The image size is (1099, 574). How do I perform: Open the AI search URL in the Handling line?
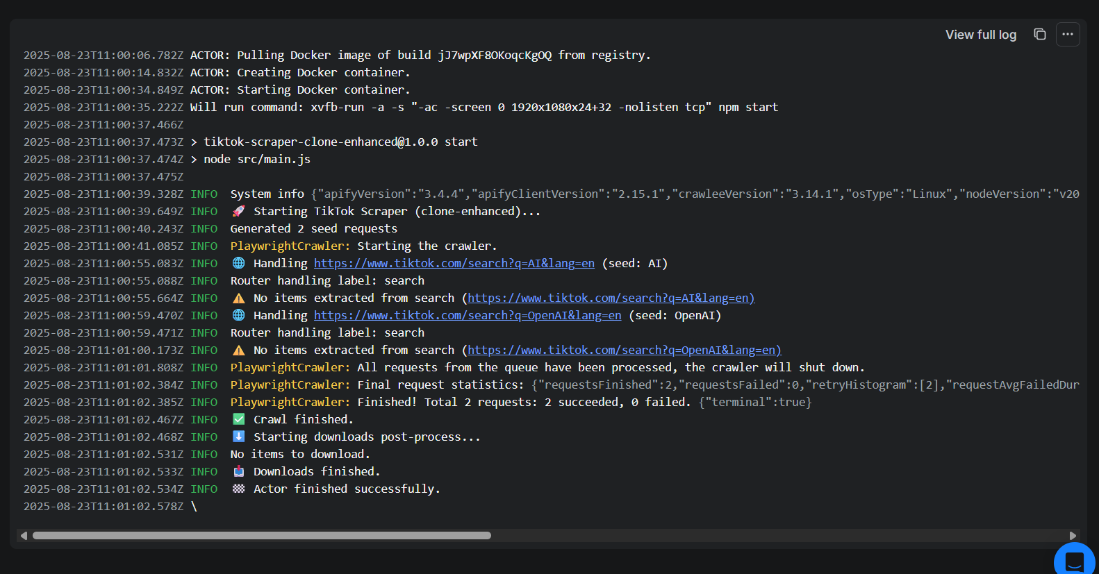(x=454, y=264)
